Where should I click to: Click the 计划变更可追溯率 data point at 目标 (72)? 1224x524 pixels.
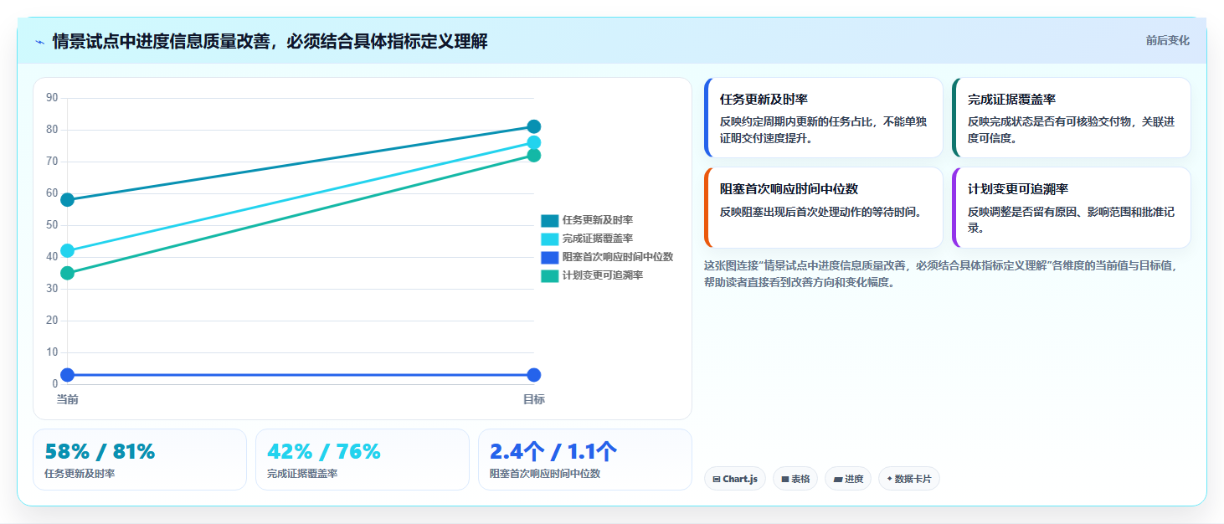coord(534,155)
